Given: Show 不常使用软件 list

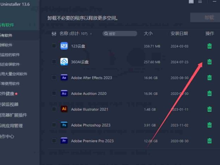Looking at the screenshot, I should pyautogui.click(x=10, y=84).
